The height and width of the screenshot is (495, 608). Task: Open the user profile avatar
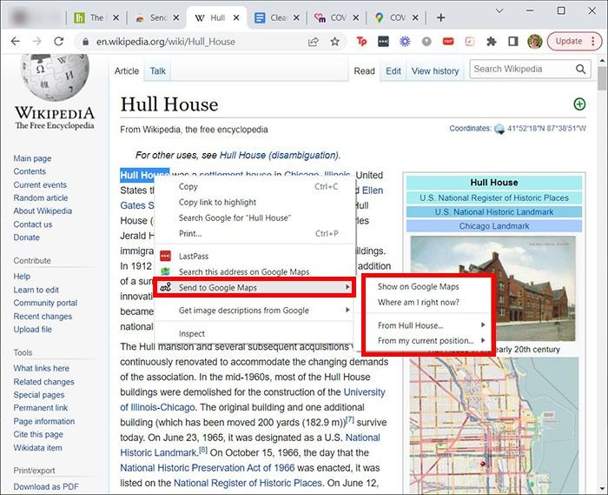[535, 41]
